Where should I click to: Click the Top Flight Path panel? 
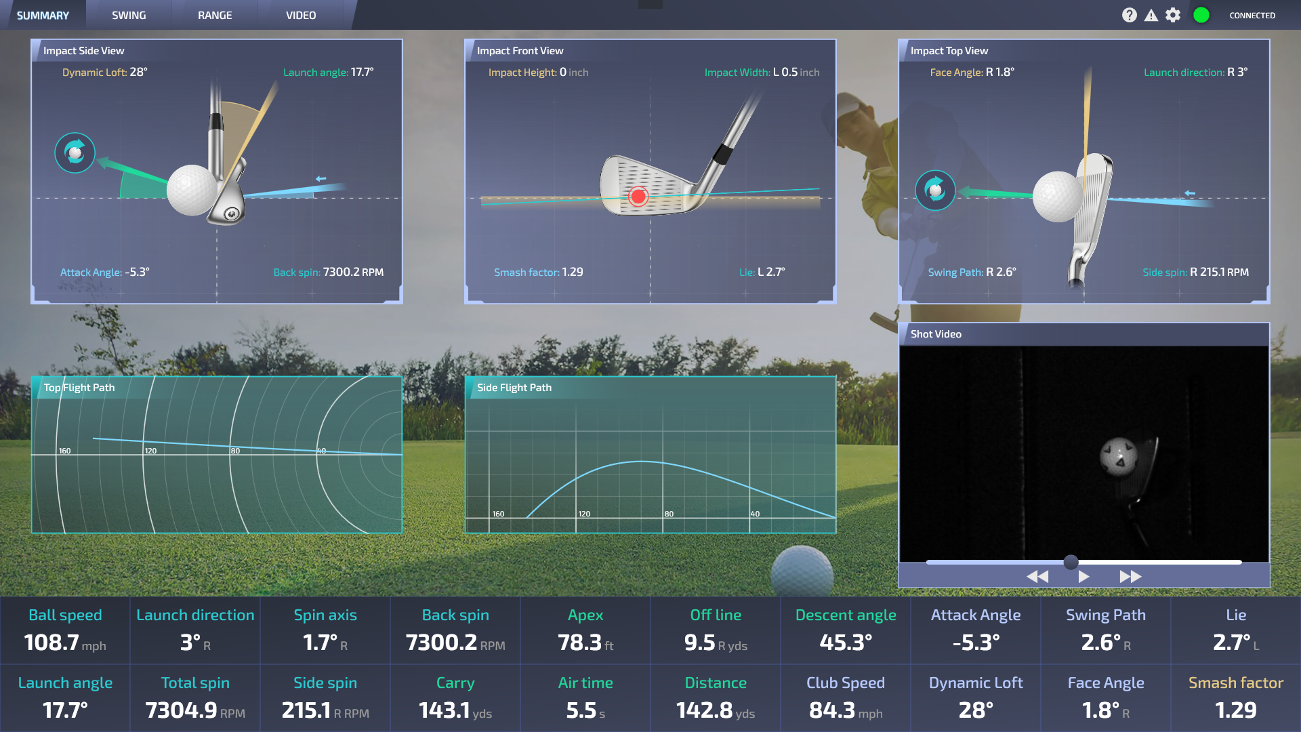[217, 454]
